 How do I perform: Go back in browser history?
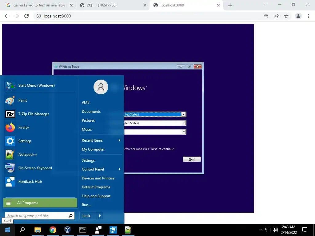click(x=7, y=16)
